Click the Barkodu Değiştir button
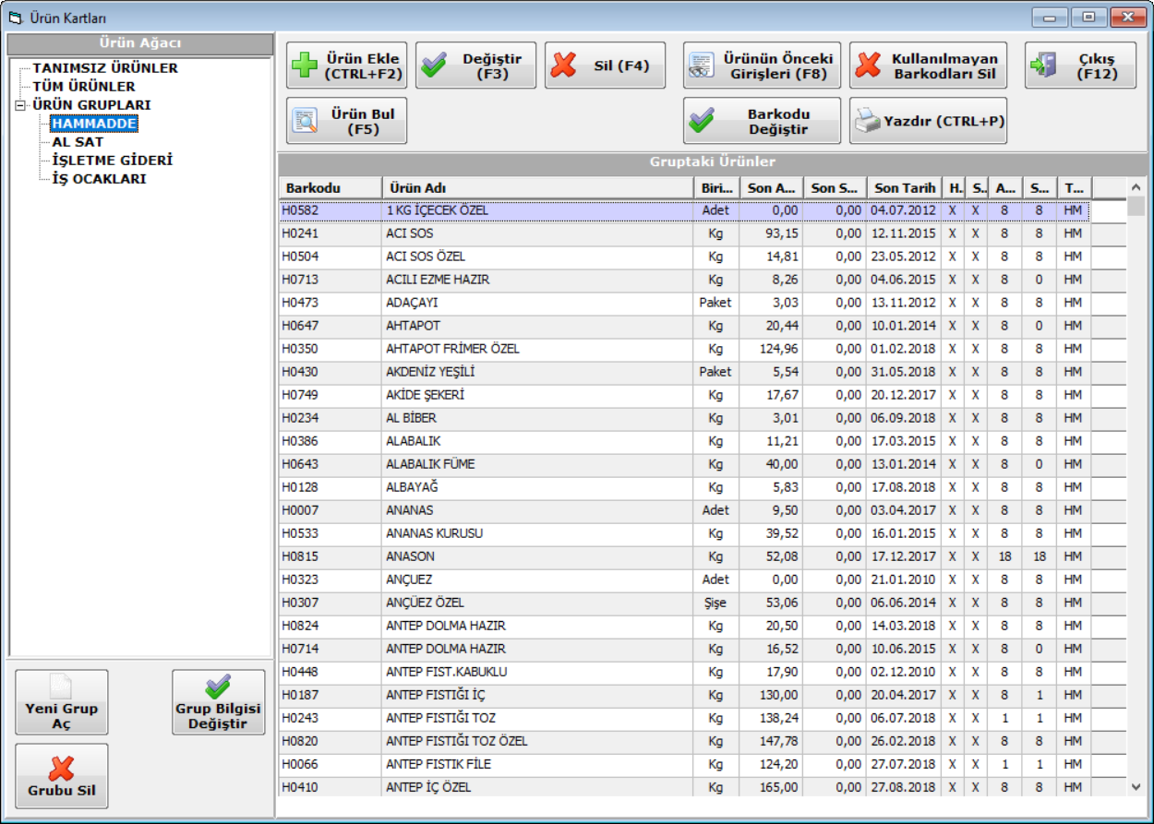This screenshot has height=824, width=1154. (x=762, y=121)
